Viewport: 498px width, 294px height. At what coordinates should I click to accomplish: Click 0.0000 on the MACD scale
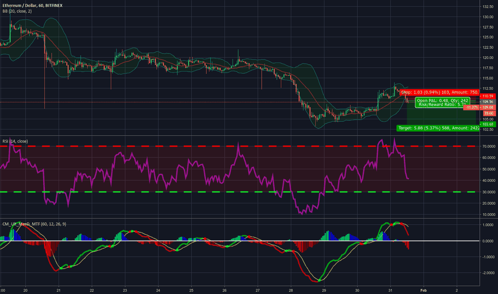point(488,241)
